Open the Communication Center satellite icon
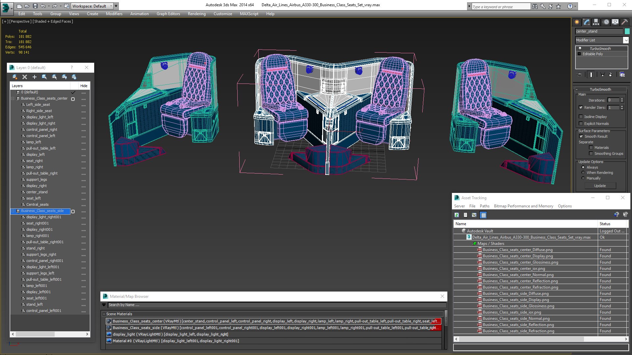Screen dimensions: 632x355 coord(551,6)
